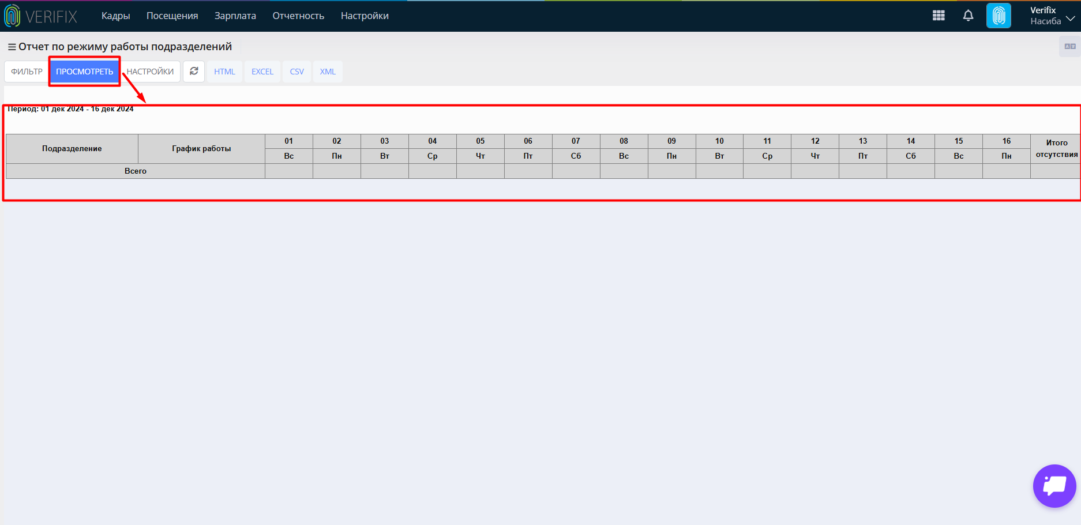This screenshot has height=525, width=1081.
Task: Click the Подразделение column header
Action: click(x=72, y=149)
